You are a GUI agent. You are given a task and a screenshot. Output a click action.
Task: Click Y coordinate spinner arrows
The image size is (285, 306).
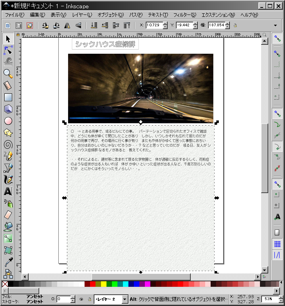pos(195,25)
